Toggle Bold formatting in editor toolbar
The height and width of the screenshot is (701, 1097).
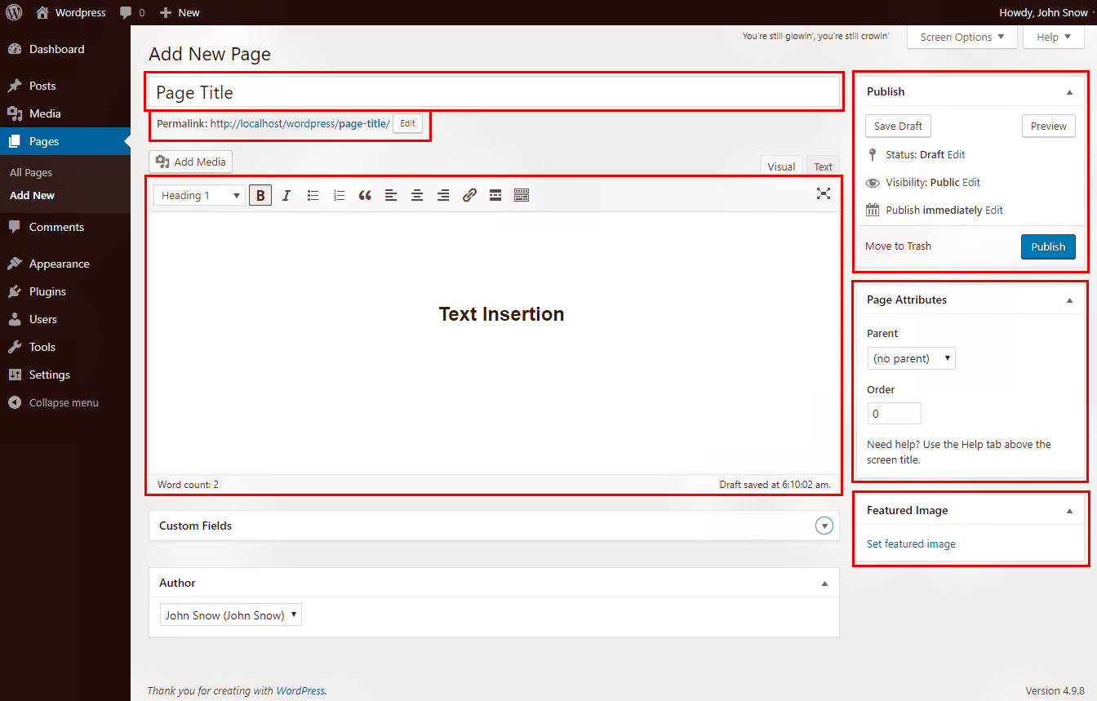pyautogui.click(x=260, y=195)
